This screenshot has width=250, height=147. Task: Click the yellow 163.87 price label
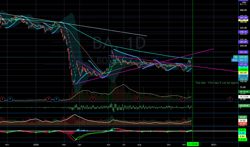pyautogui.click(x=243, y=73)
